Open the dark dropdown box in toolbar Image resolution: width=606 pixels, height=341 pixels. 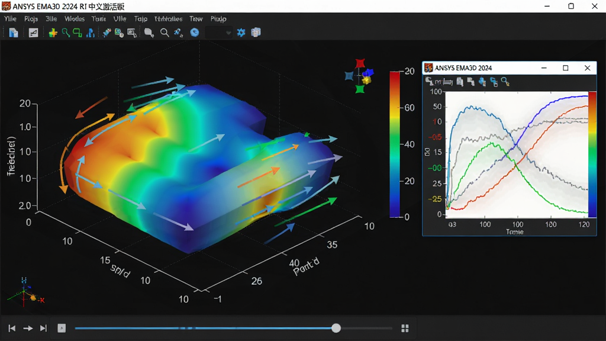218,33
